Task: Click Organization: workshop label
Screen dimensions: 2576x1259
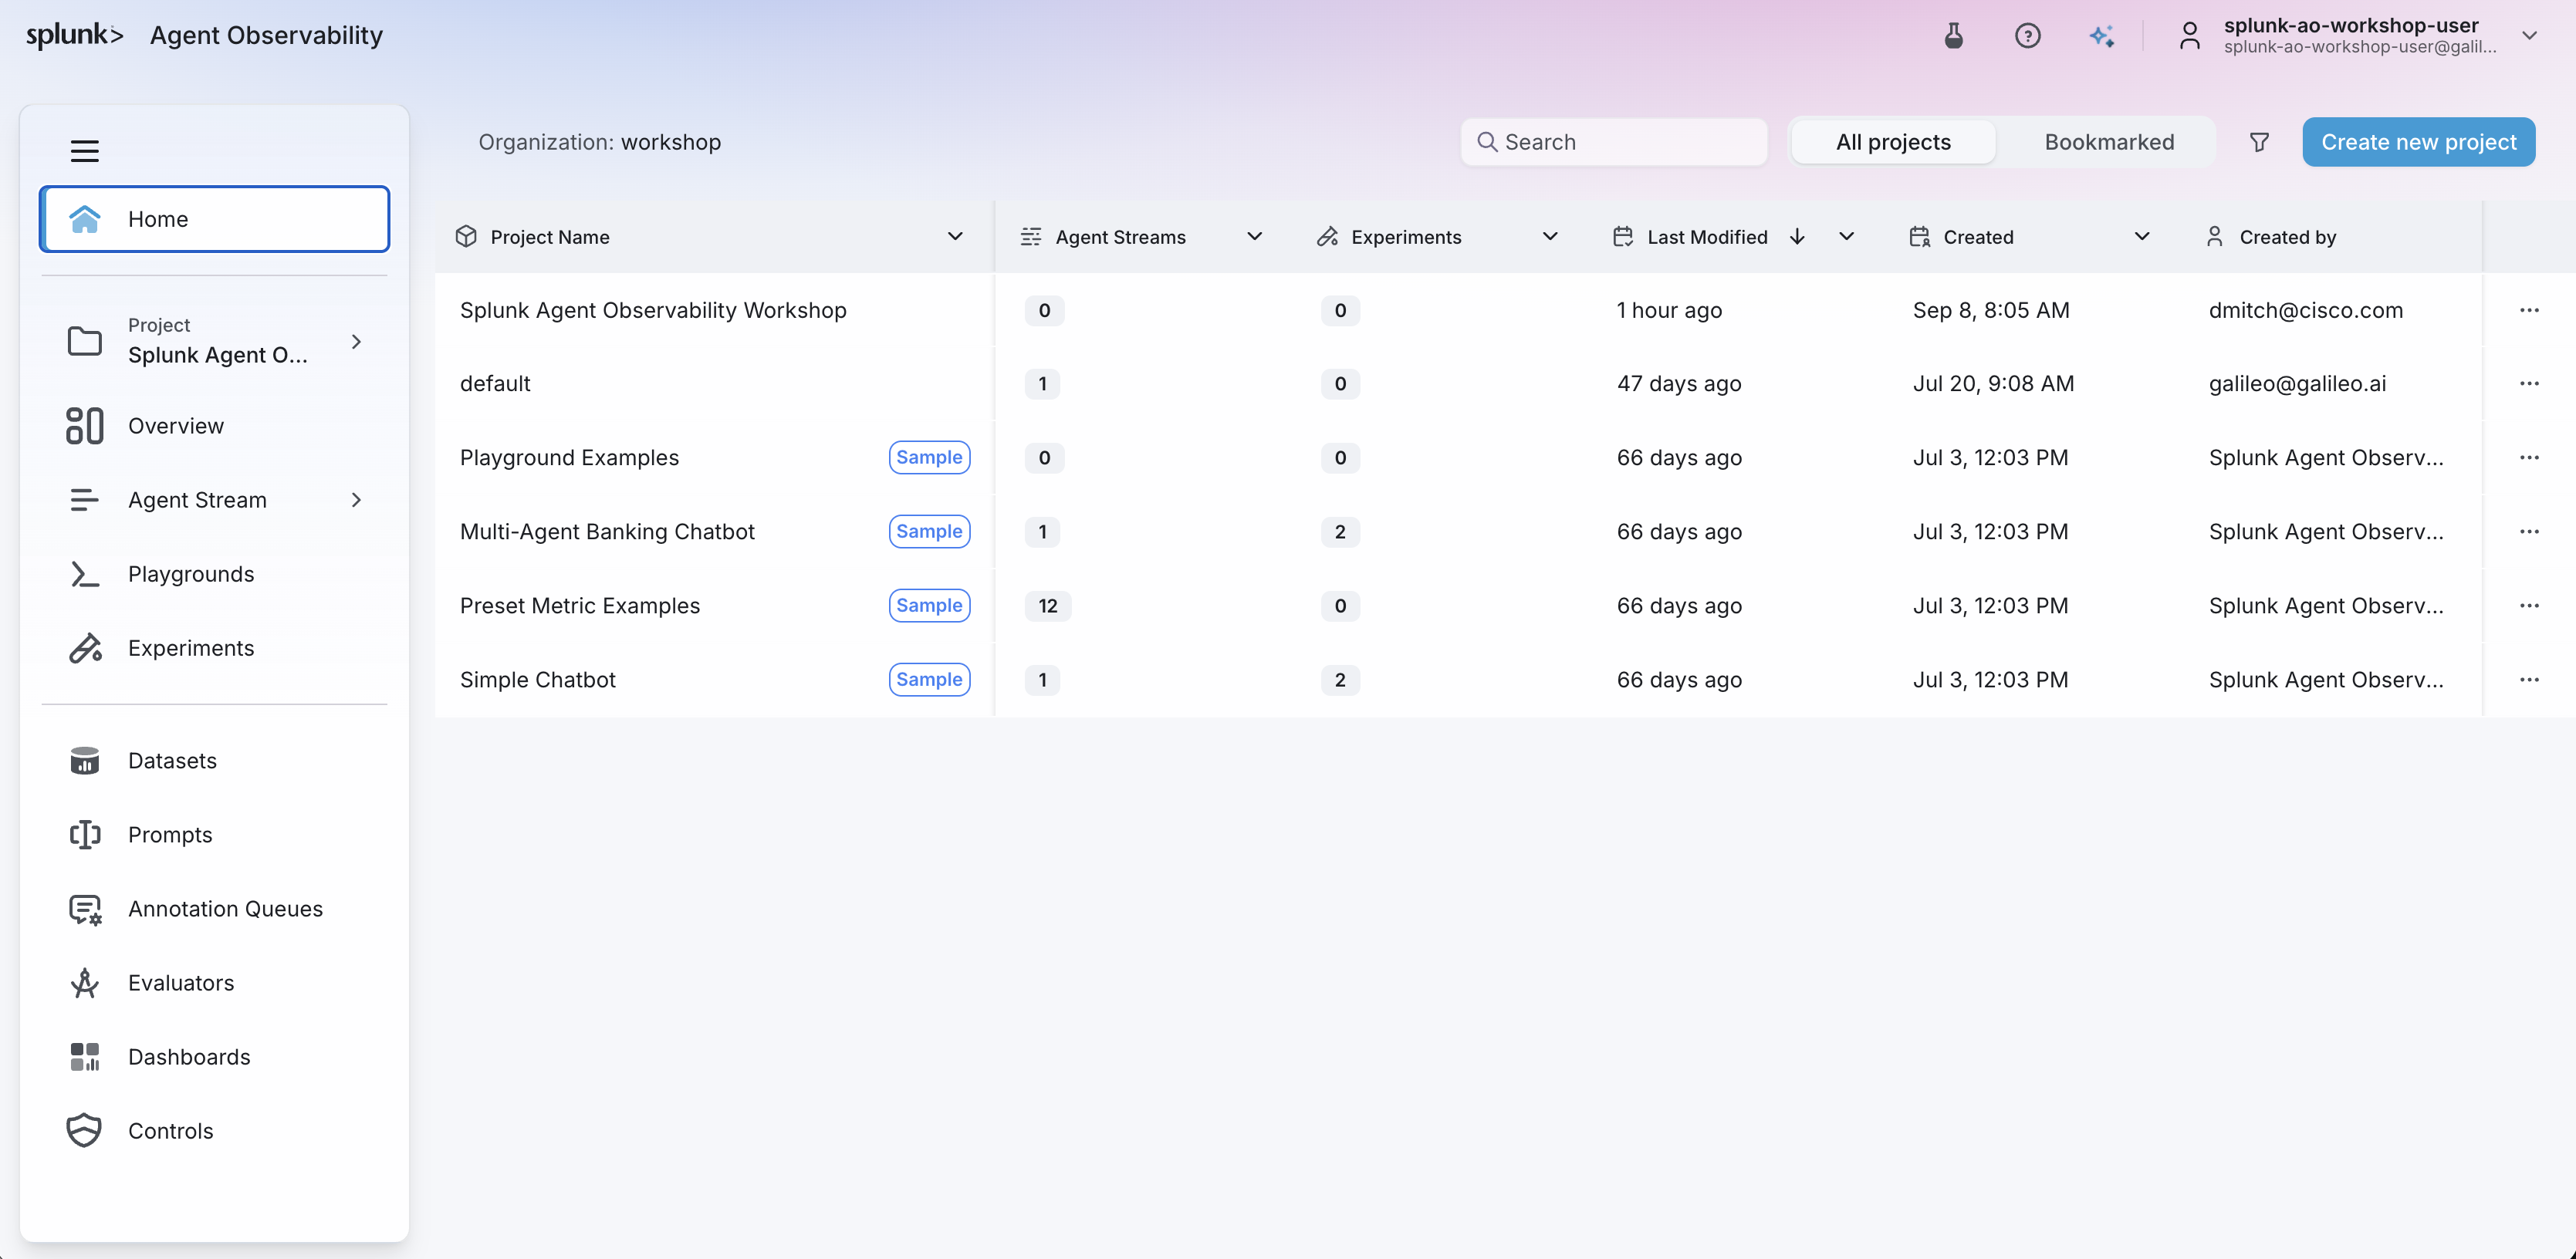Action: (x=599, y=142)
